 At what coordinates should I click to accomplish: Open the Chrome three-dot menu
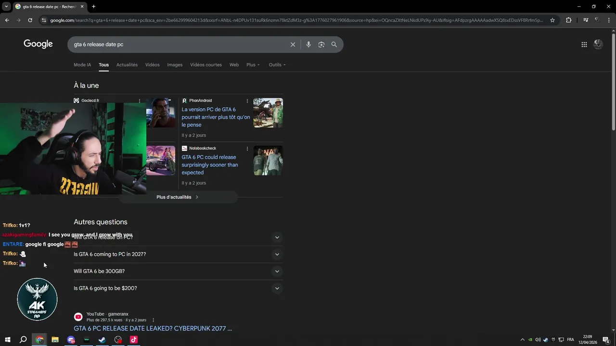tap(609, 20)
